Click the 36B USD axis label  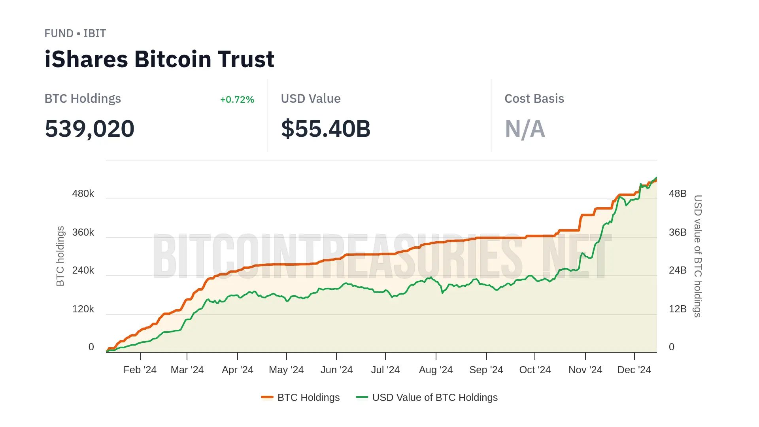coord(678,232)
